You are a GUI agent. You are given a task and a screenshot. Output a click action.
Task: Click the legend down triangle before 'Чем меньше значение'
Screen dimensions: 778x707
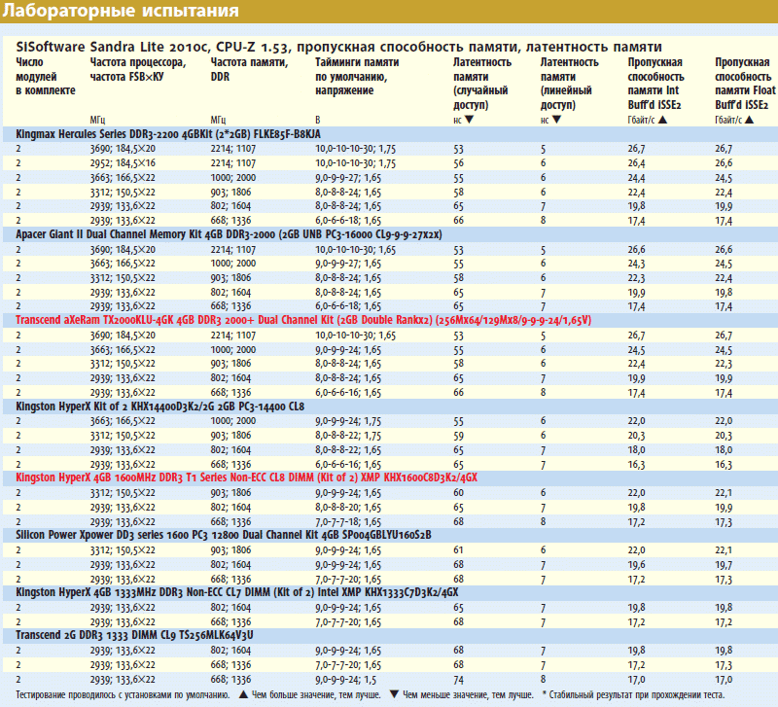pyautogui.click(x=394, y=694)
